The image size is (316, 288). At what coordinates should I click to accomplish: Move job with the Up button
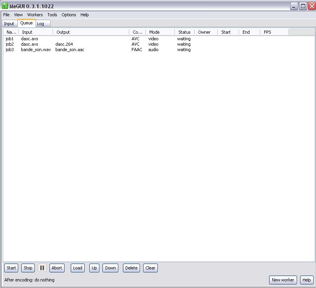[94, 268]
